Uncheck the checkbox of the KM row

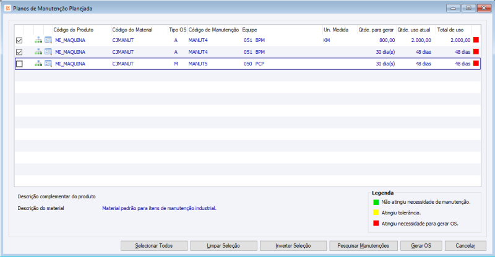19,40
